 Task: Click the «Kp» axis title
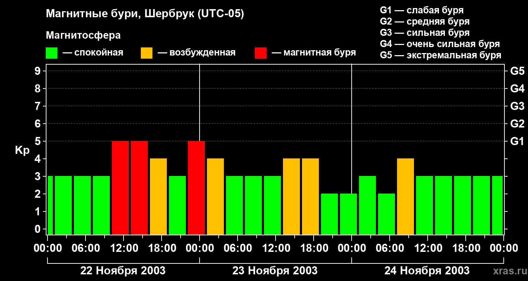[x=22, y=151]
